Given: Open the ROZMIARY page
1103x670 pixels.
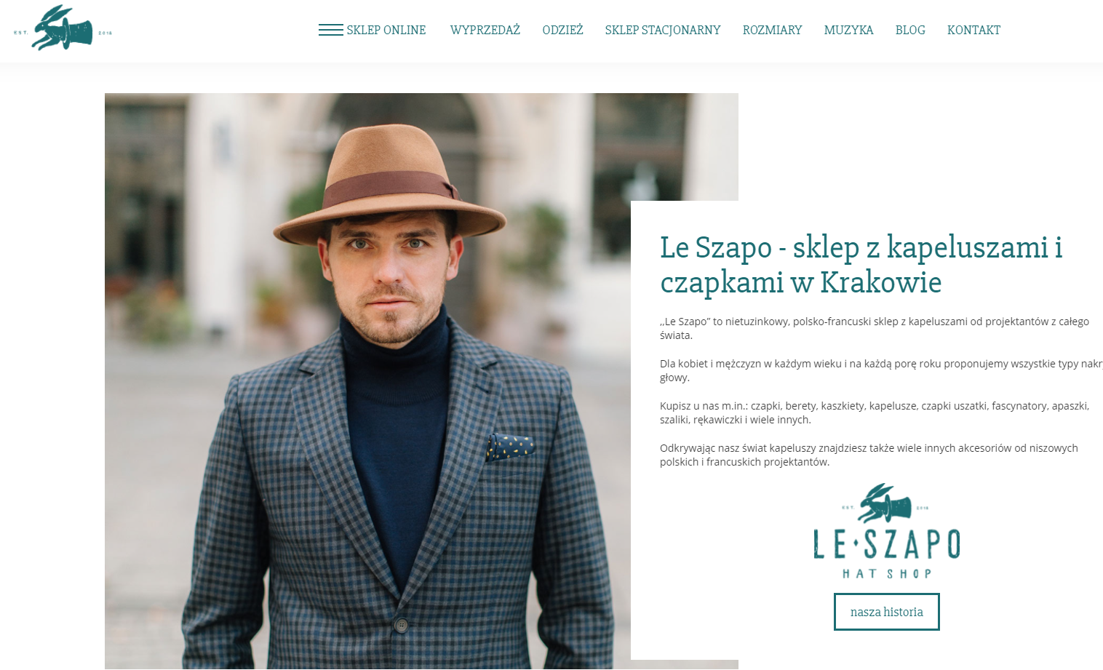Looking at the screenshot, I should pyautogui.click(x=772, y=30).
